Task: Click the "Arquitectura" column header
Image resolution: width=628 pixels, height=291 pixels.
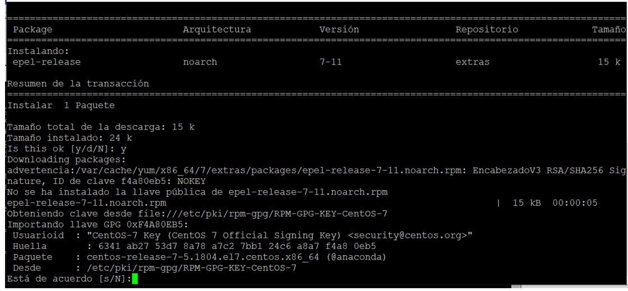Action: point(216,30)
